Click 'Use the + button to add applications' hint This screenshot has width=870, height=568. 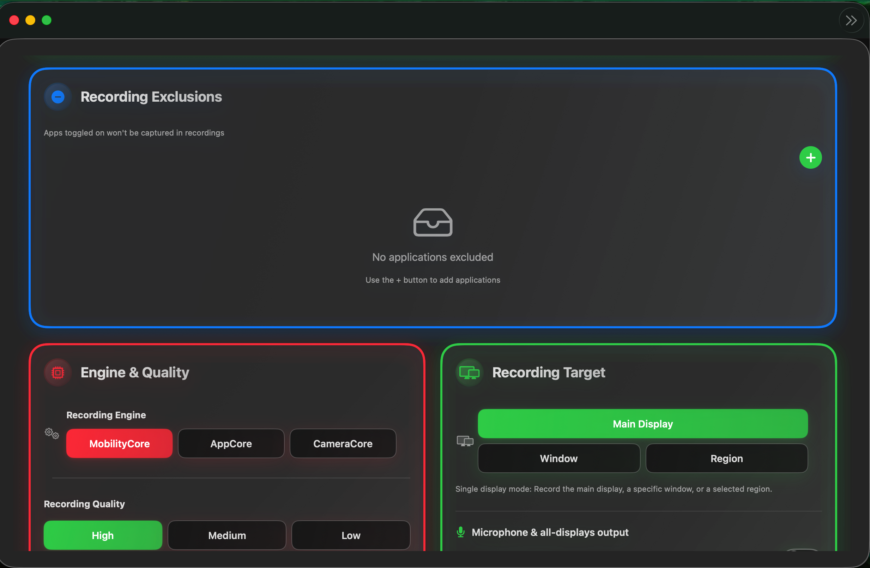(433, 280)
